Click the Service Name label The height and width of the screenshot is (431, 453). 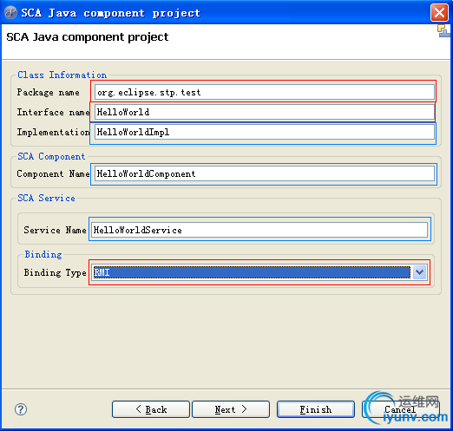(55, 230)
